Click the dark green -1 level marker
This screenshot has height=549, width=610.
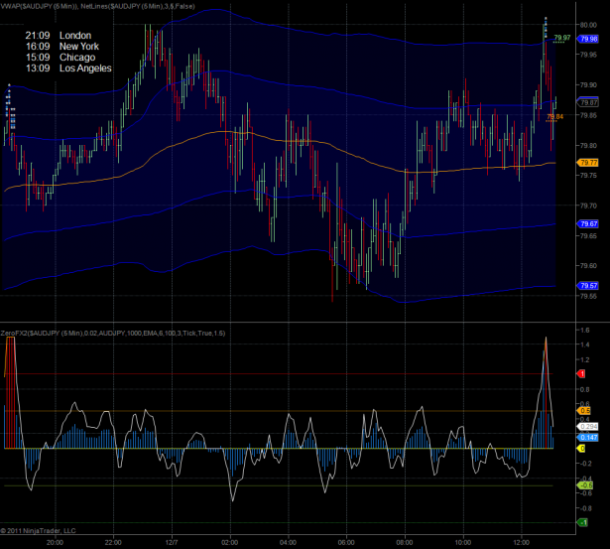pyautogui.click(x=584, y=522)
